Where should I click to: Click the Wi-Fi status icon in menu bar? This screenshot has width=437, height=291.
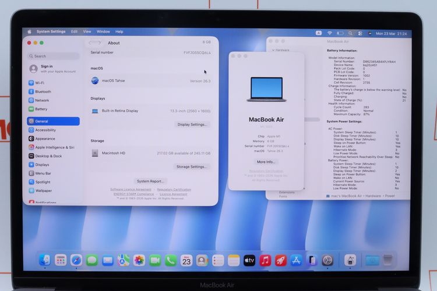(330, 33)
